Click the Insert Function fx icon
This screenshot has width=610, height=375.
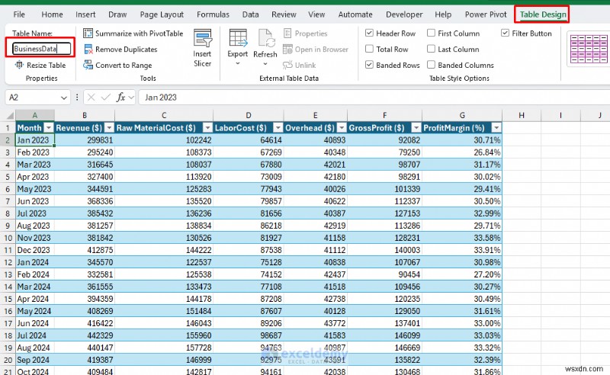tap(120, 98)
